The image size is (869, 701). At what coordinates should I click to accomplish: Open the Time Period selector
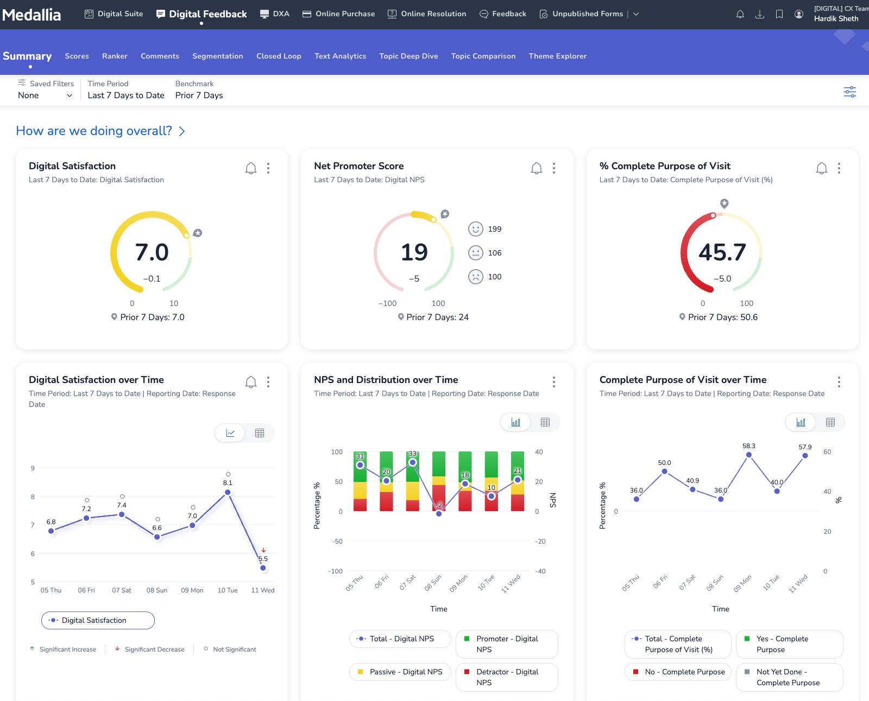(126, 95)
